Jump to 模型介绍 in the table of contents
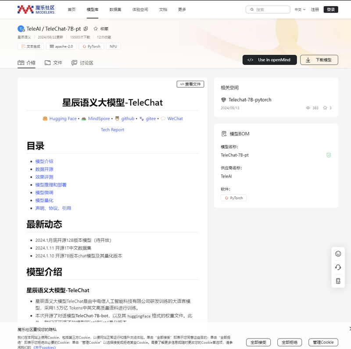The height and width of the screenshot is (349, 351). pos(44,161)
